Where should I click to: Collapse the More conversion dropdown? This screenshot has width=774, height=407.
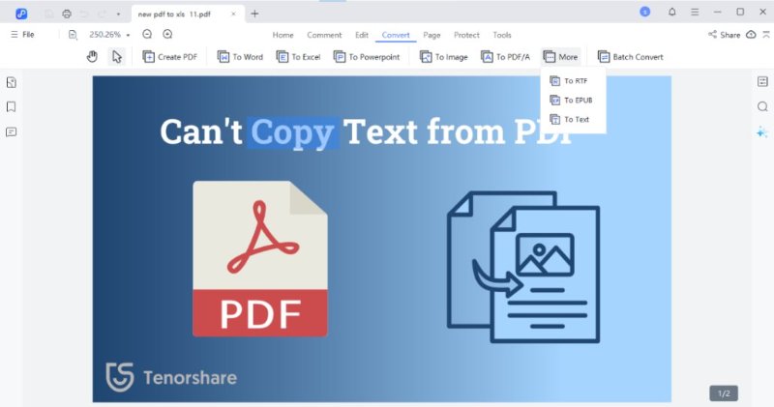(x=560, y=57)
